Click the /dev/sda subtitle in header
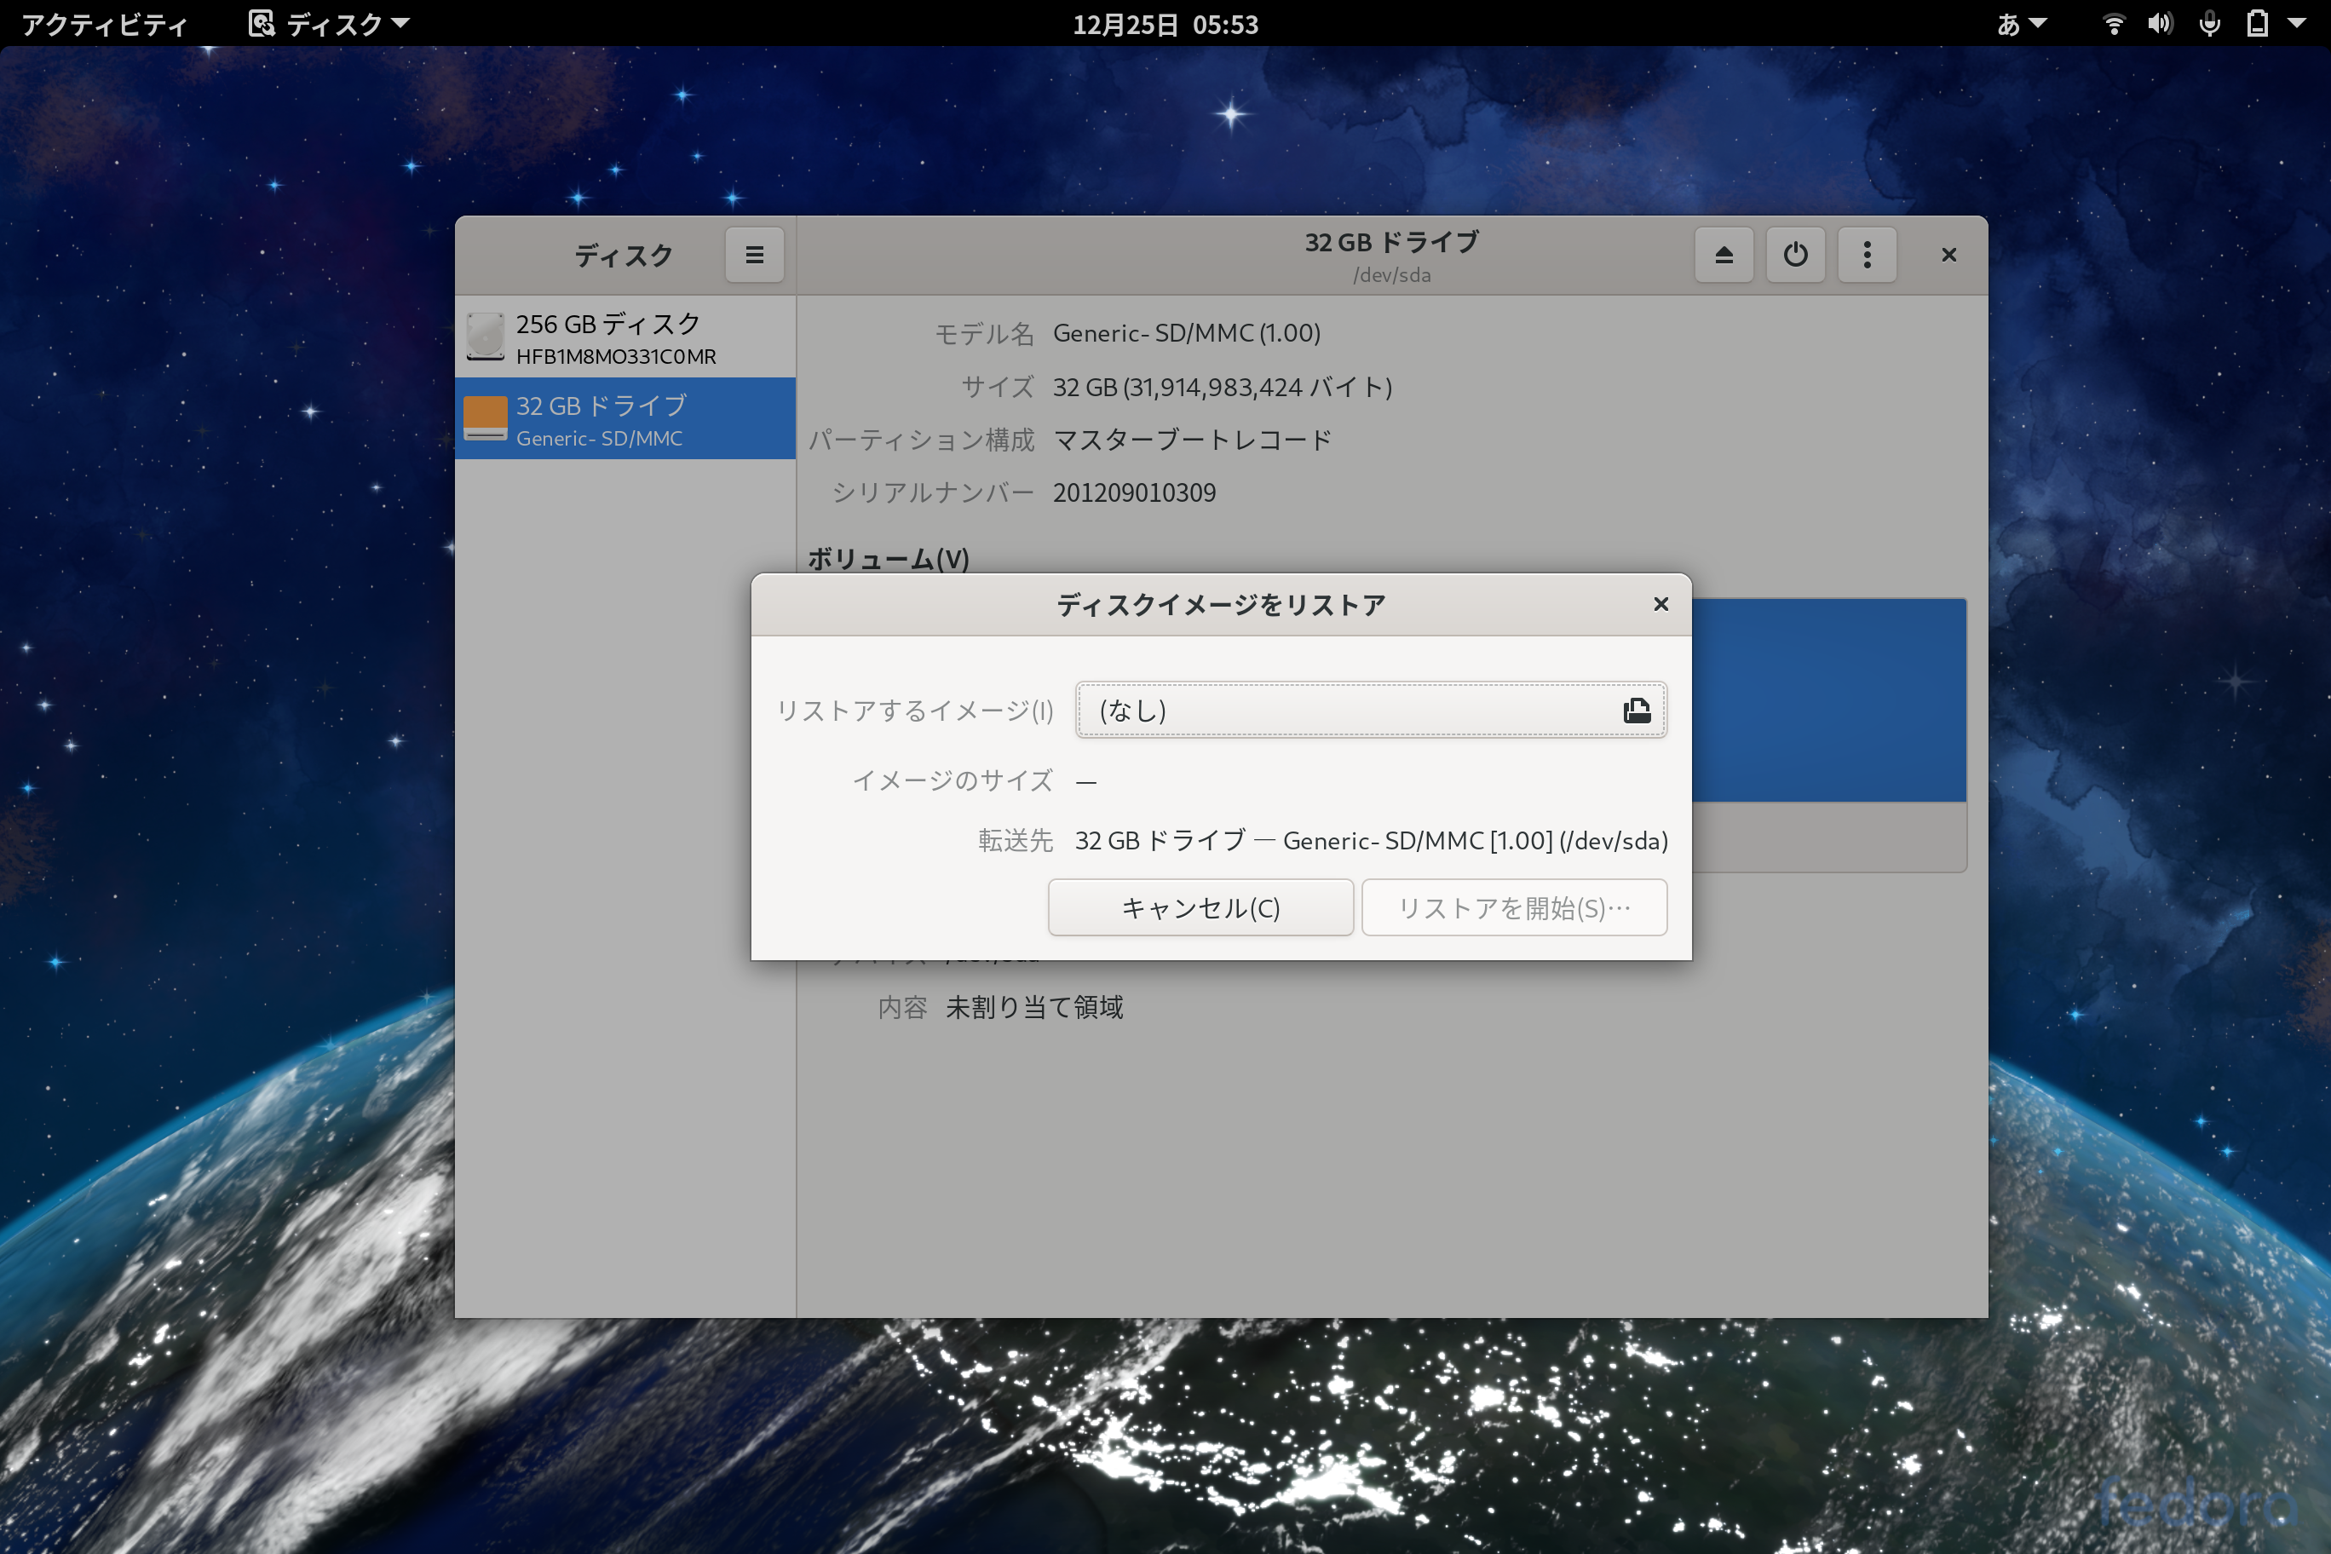 [x=1391, y=275]
